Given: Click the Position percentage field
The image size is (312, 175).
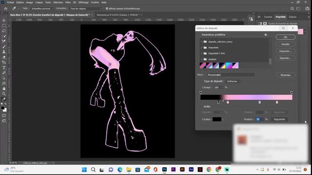Looking at the screenshot, I should coord(259,119).
